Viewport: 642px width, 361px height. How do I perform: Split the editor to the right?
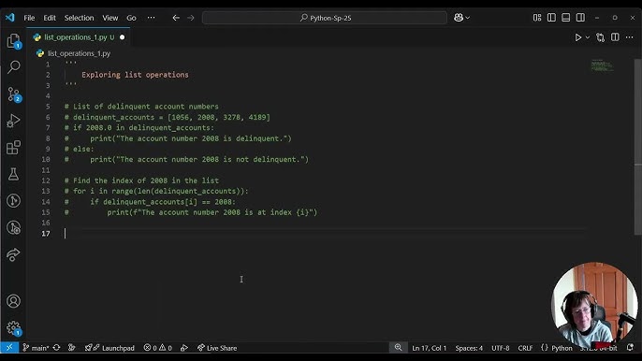(x=615, y=37)
